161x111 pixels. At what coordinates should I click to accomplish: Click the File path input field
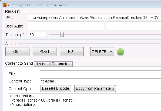100,74
